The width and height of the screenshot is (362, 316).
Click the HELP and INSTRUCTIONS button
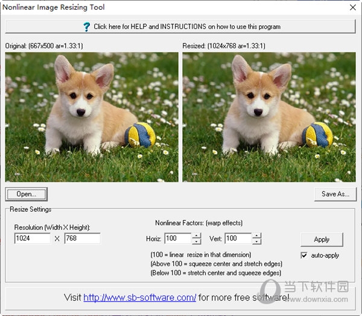tap(180, 26)
